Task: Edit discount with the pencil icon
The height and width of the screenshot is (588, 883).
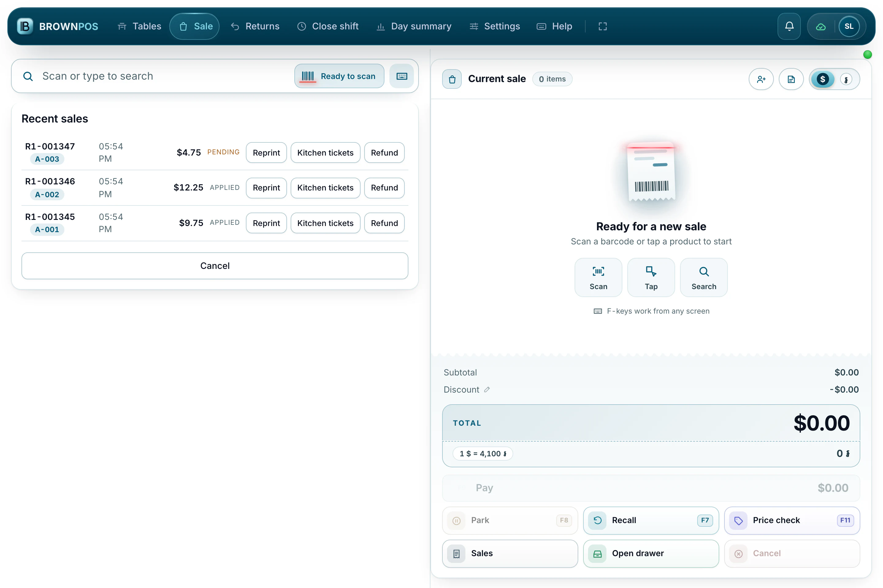Action: point(487,390)
